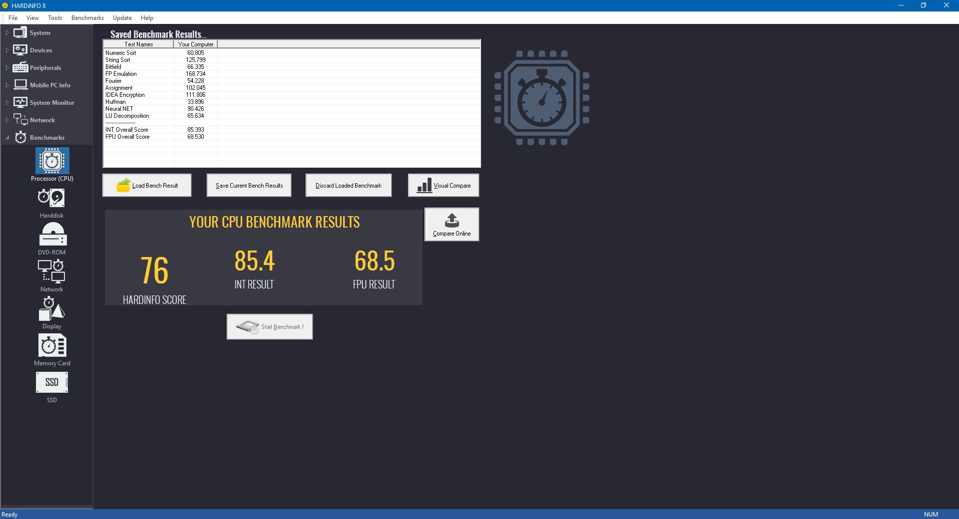Select the FPU Overall Score row

pos(292,137)
